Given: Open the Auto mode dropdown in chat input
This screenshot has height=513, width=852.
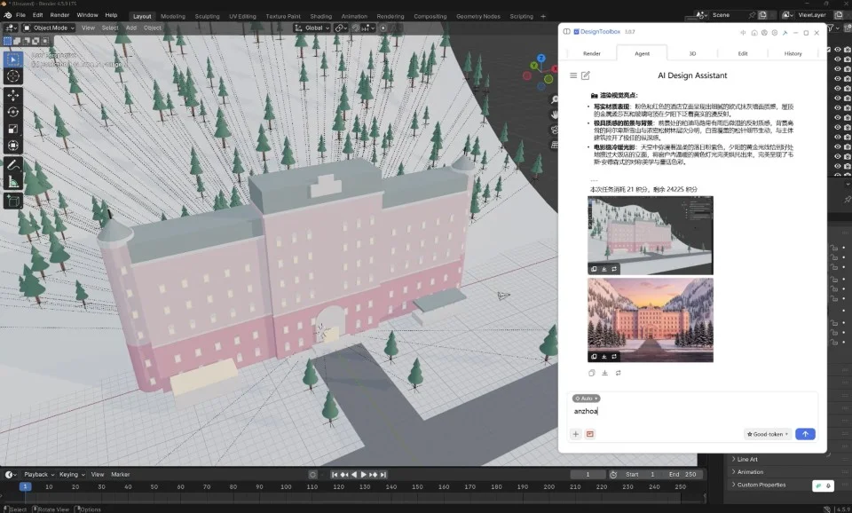Looking at the screenshot, I should point(587,399).
